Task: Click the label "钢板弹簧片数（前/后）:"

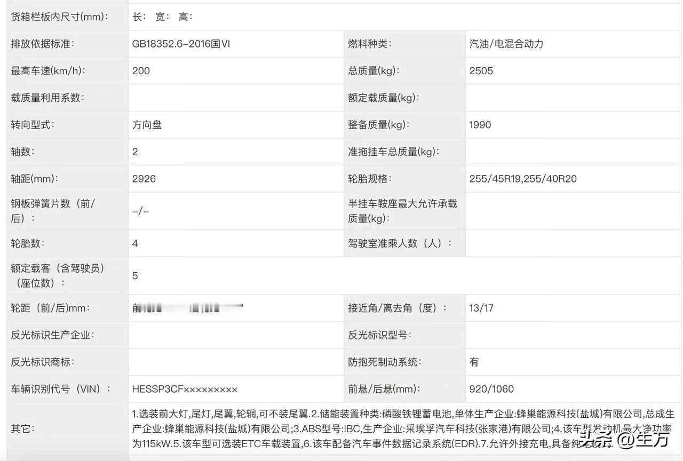Action: pos(53,211)
